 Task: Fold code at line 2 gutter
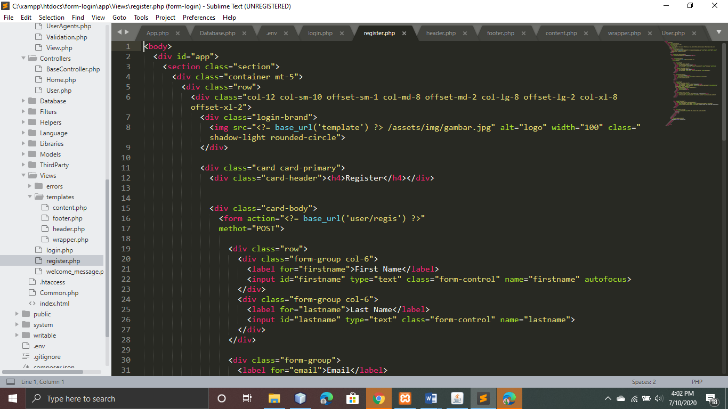pos(137,56)
